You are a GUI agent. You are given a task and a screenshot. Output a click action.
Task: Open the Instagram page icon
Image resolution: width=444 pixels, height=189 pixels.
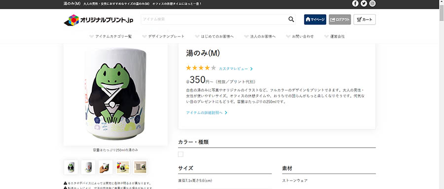pyautogui.click(x=372, y=3)
